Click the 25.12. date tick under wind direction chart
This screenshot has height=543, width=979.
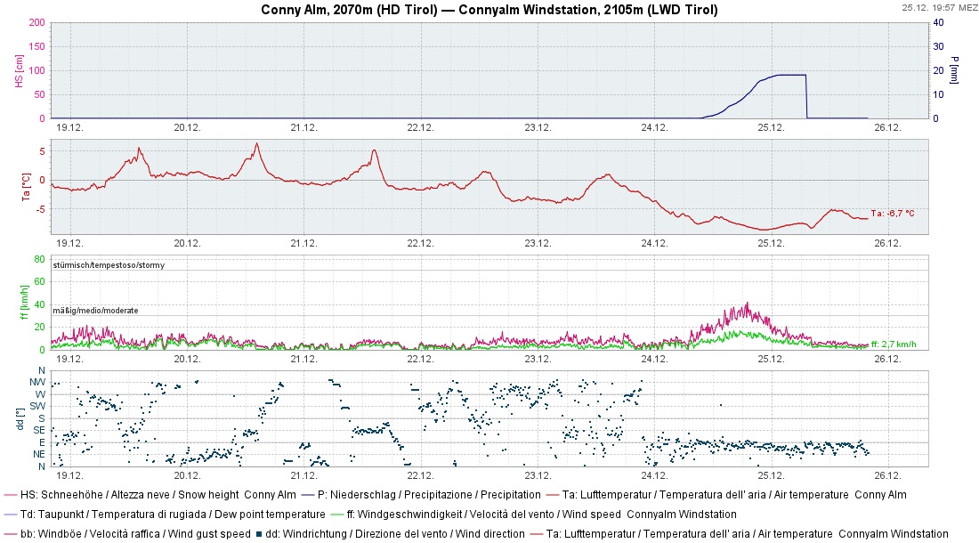[771, 474]
